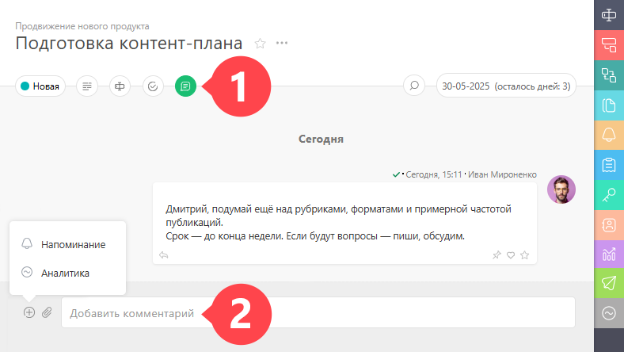Screen dimensions: 624x352
Task: Open the task description section icon
Action: click(x=87, y=86)
